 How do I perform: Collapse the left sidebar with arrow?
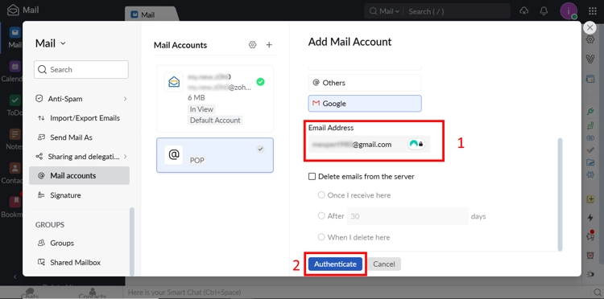pyautogui.click(x=15, y=276)
